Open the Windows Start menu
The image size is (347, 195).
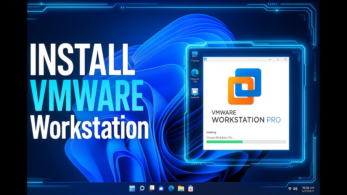[x=132, y=188]
